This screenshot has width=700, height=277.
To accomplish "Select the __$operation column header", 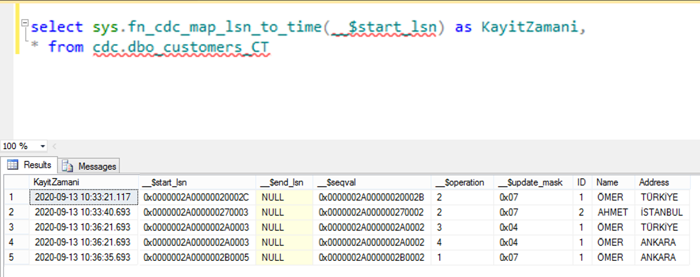I will (462, 182).
